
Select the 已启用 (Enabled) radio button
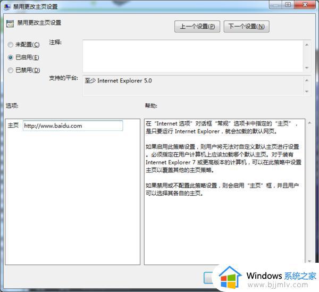(11, 57)
